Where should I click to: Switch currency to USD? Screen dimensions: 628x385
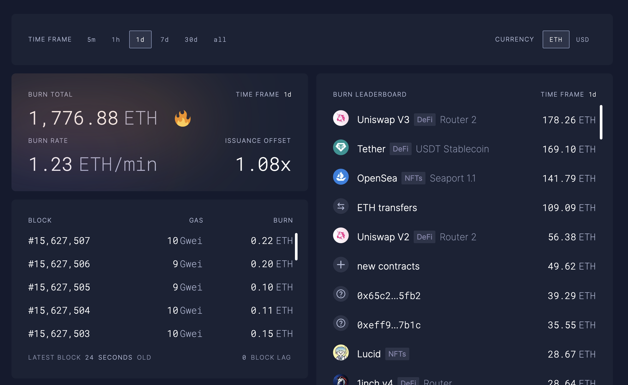point(582,39)
